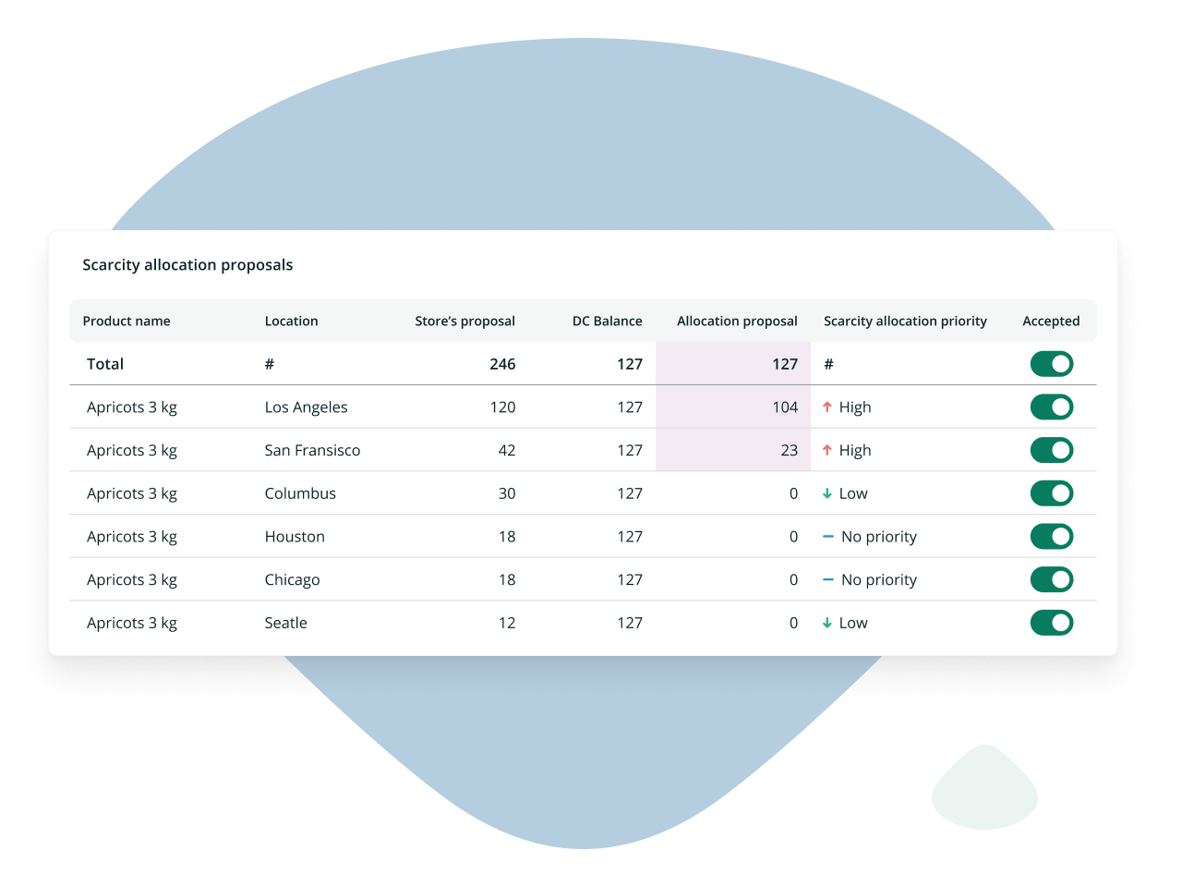Turn off Accepted toggle for Los Angeles

pos(1051,407)
